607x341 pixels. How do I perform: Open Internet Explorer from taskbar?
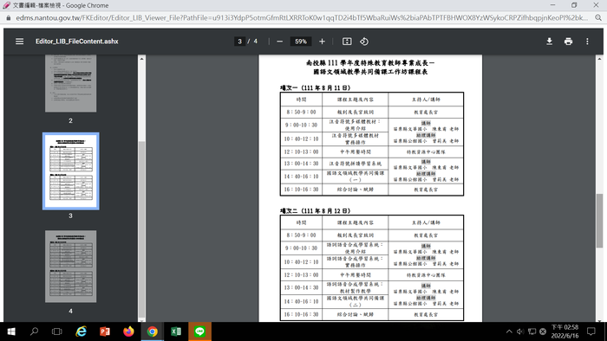tap(81, 331)
